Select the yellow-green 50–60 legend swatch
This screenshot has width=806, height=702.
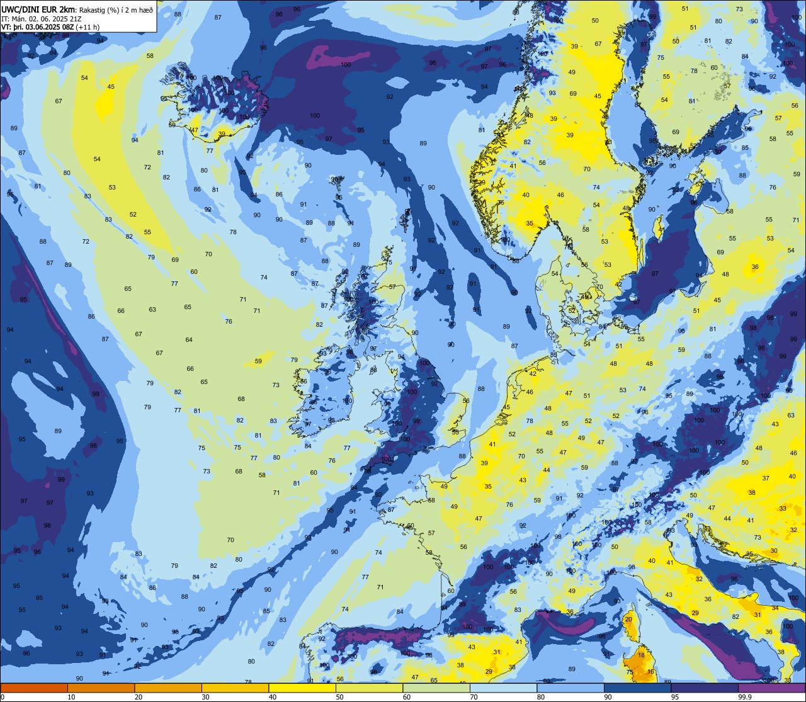click(369, 688)
